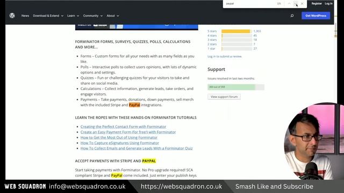Viewport: 344px width, 193px height.
Task: Click the WordPress logo icon
Action: pyautogui.click(x=12, y=16)
